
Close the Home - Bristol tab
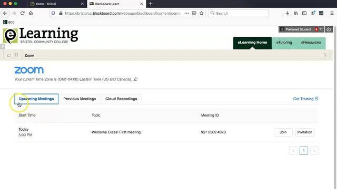point(82,4)
